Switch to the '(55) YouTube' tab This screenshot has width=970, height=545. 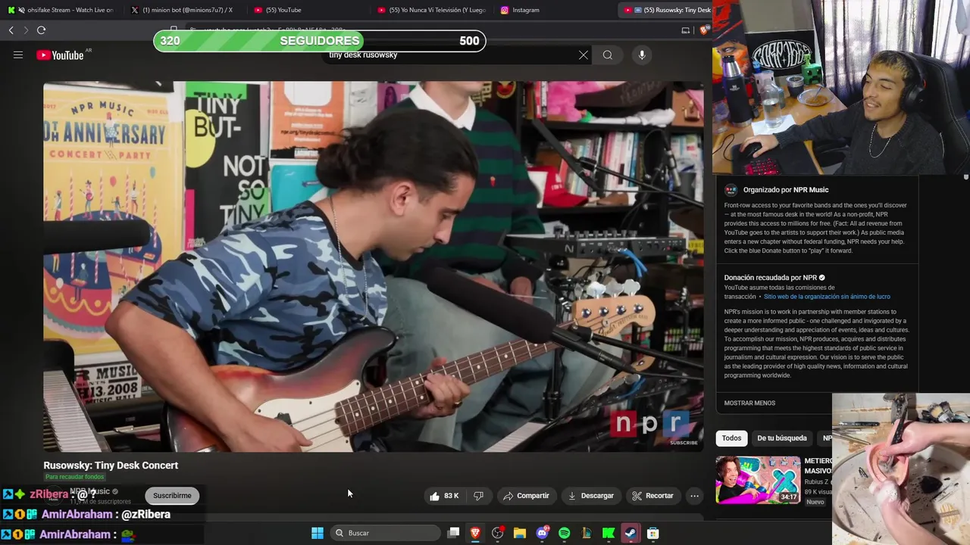tap(303, 10)
